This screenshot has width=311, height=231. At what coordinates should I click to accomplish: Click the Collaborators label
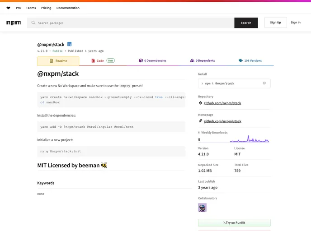(x=207, y=198)
